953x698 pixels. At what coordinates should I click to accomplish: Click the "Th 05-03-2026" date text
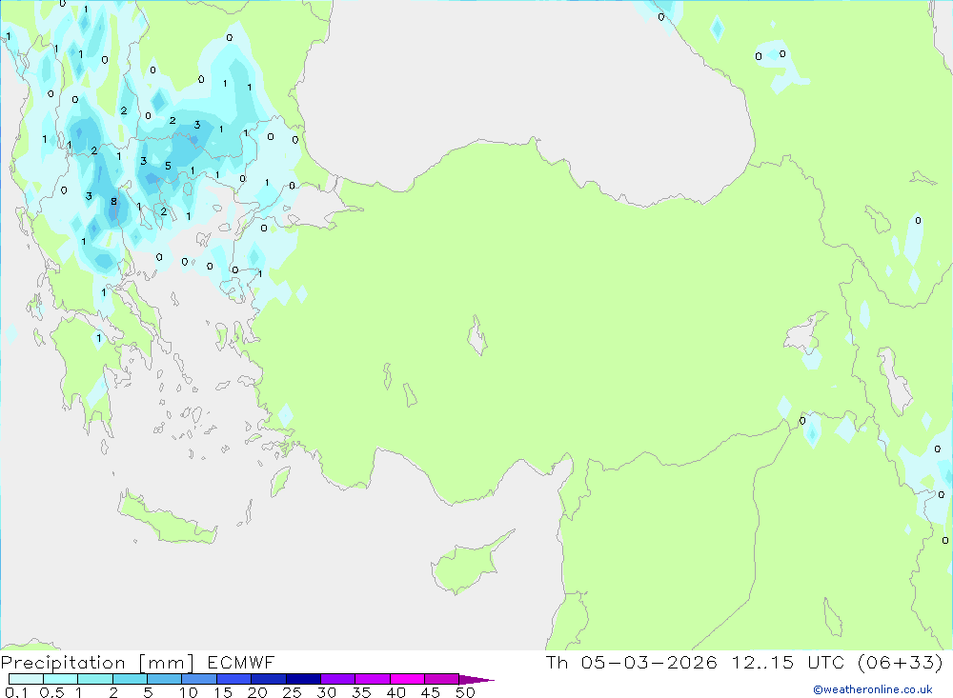631,663
